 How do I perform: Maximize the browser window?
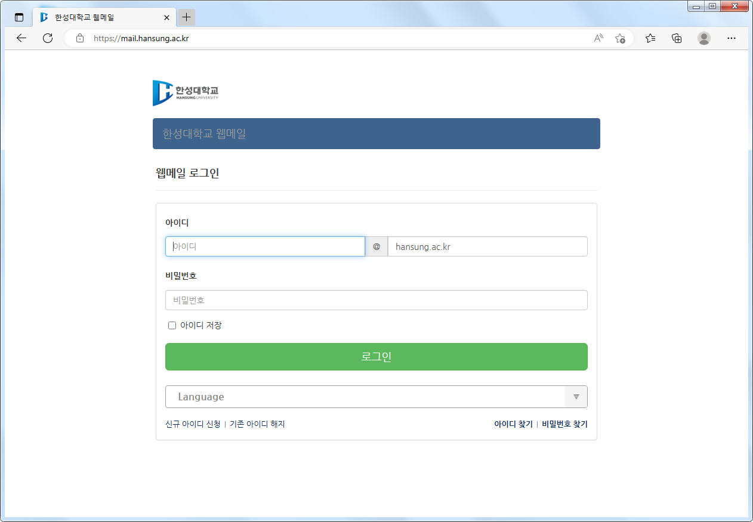[712, 6]
